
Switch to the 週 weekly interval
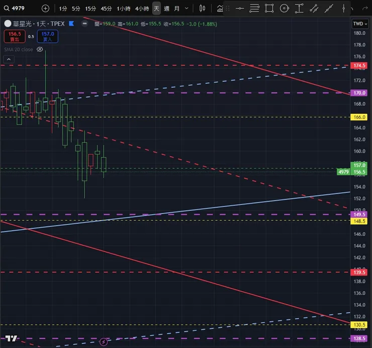166,9
